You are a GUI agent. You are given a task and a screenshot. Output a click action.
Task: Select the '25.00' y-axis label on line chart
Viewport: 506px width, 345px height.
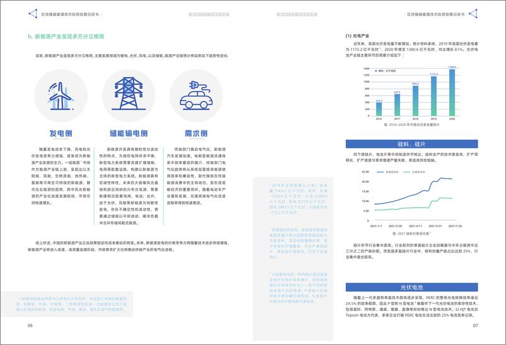(365, 172)
